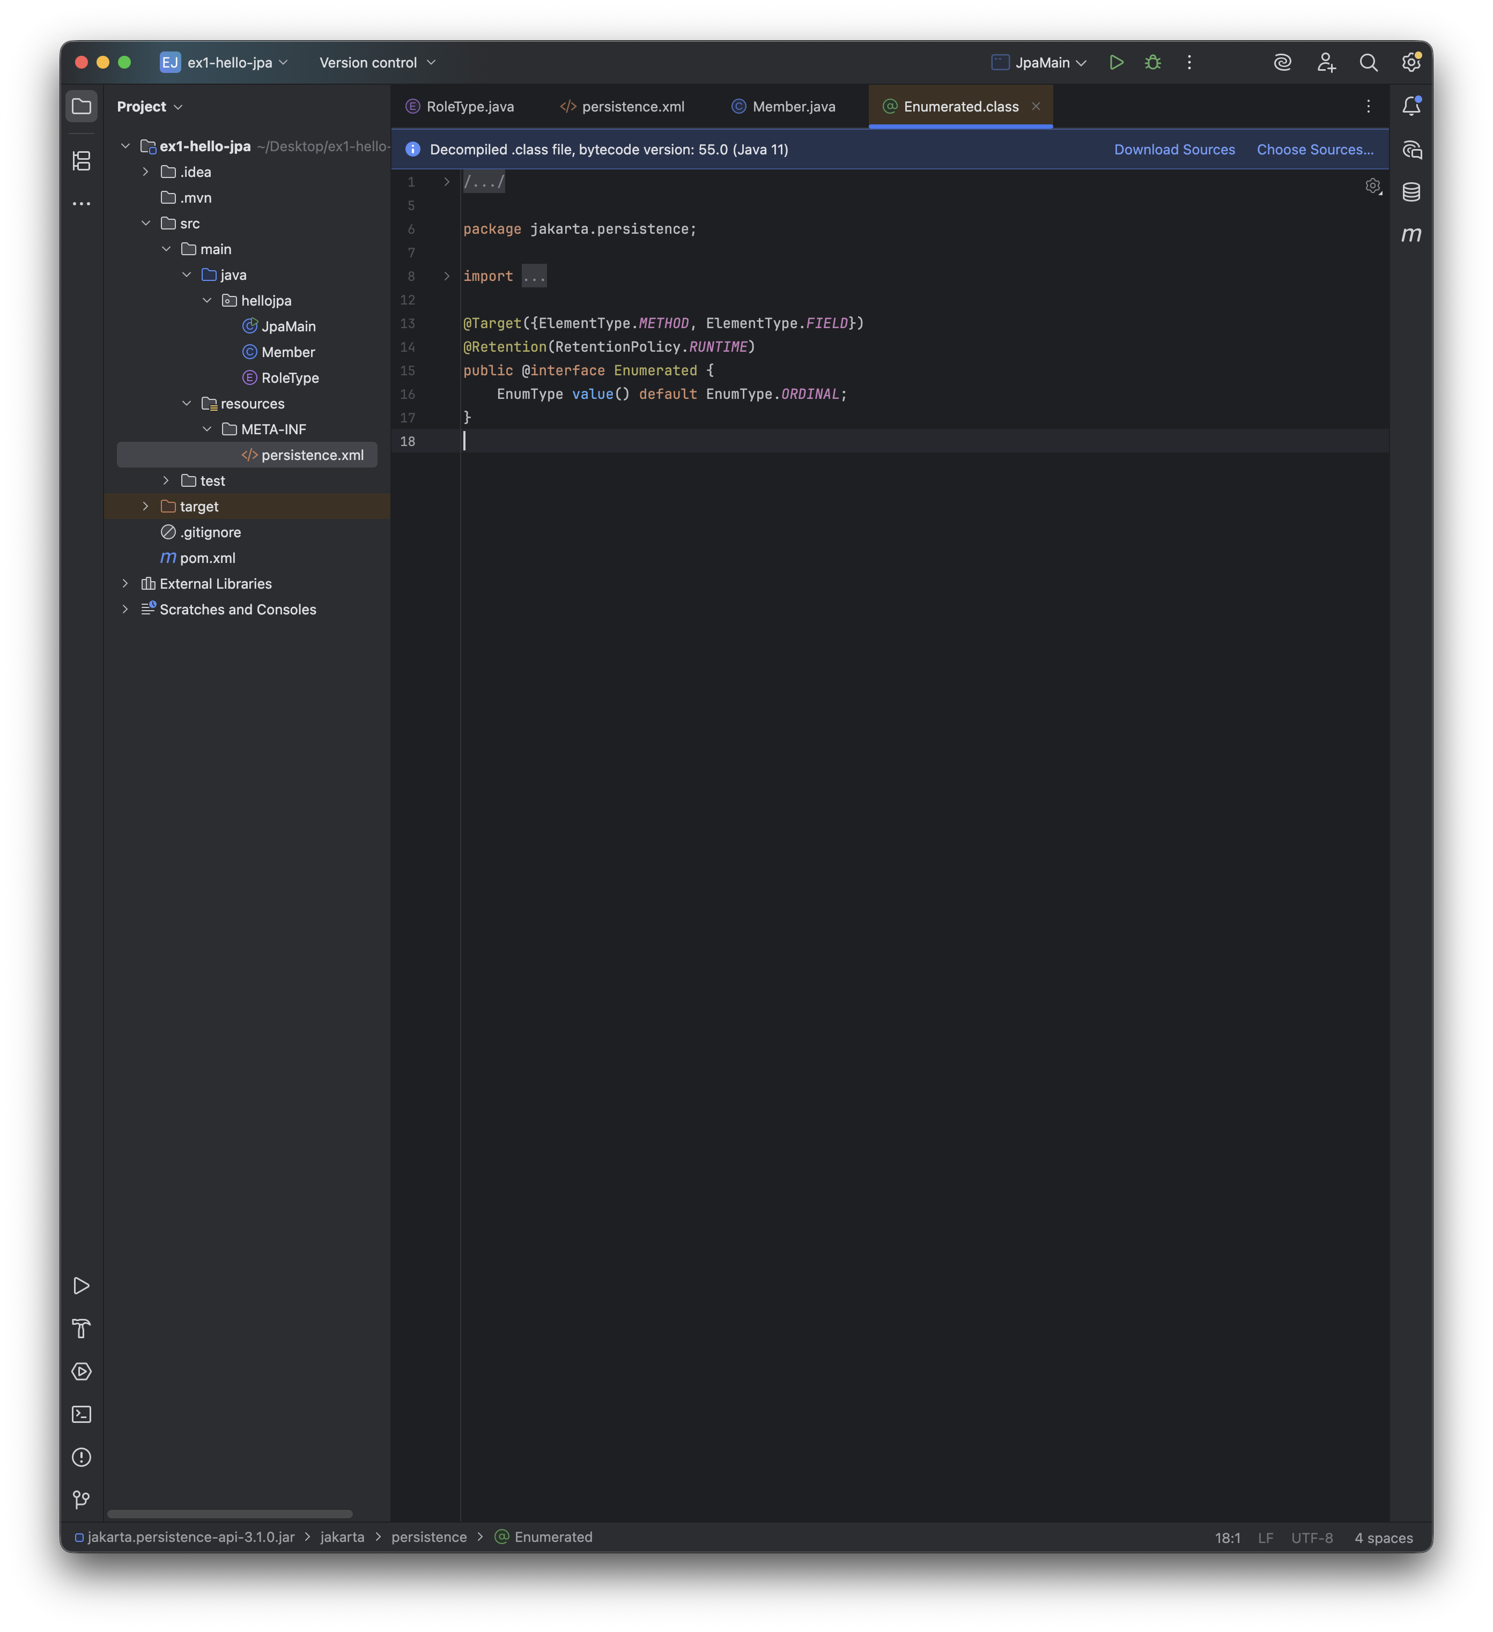
Task: Click the Choose Sources link
Action: 1314,149
